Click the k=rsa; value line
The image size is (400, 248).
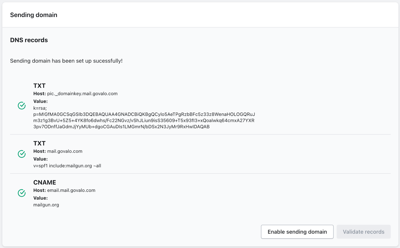[40, 108]
